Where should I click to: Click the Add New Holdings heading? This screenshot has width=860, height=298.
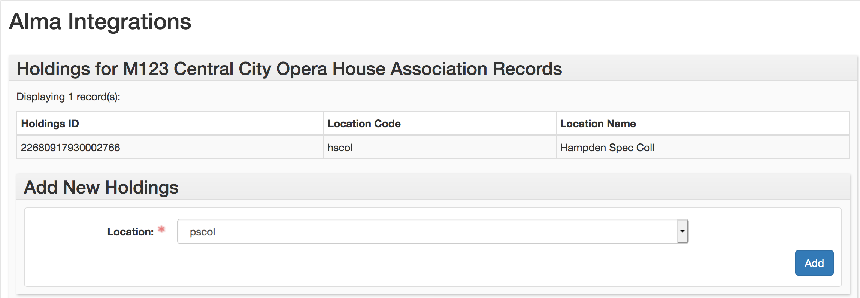click(101, 187)
